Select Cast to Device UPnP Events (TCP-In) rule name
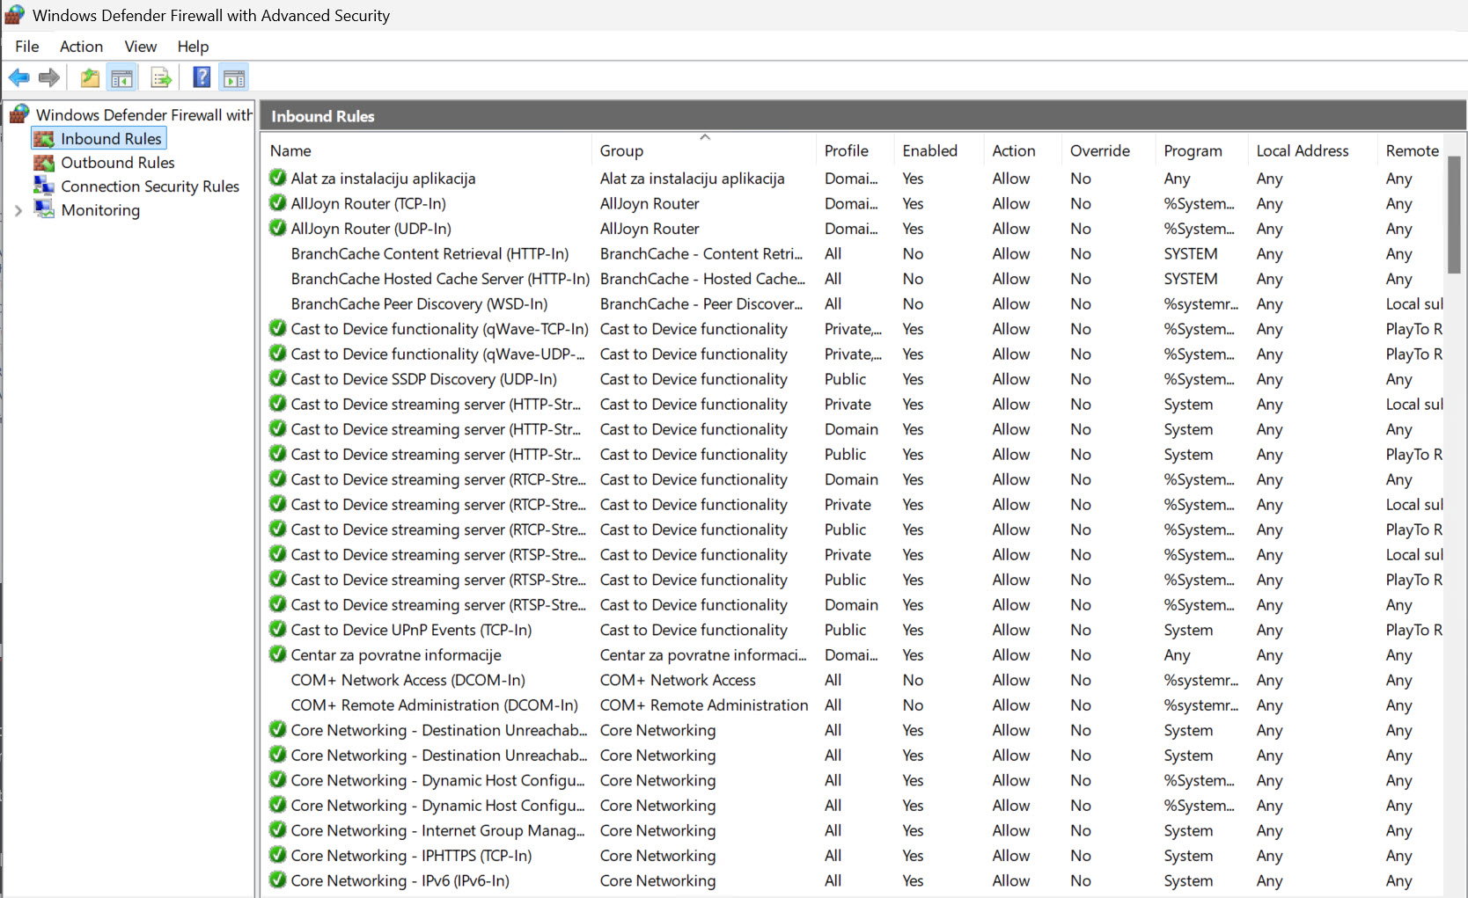The height and width of the screenshot is (898, 1468). (x=411, y=630)
